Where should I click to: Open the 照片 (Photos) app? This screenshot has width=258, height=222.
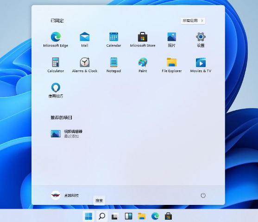172,40
